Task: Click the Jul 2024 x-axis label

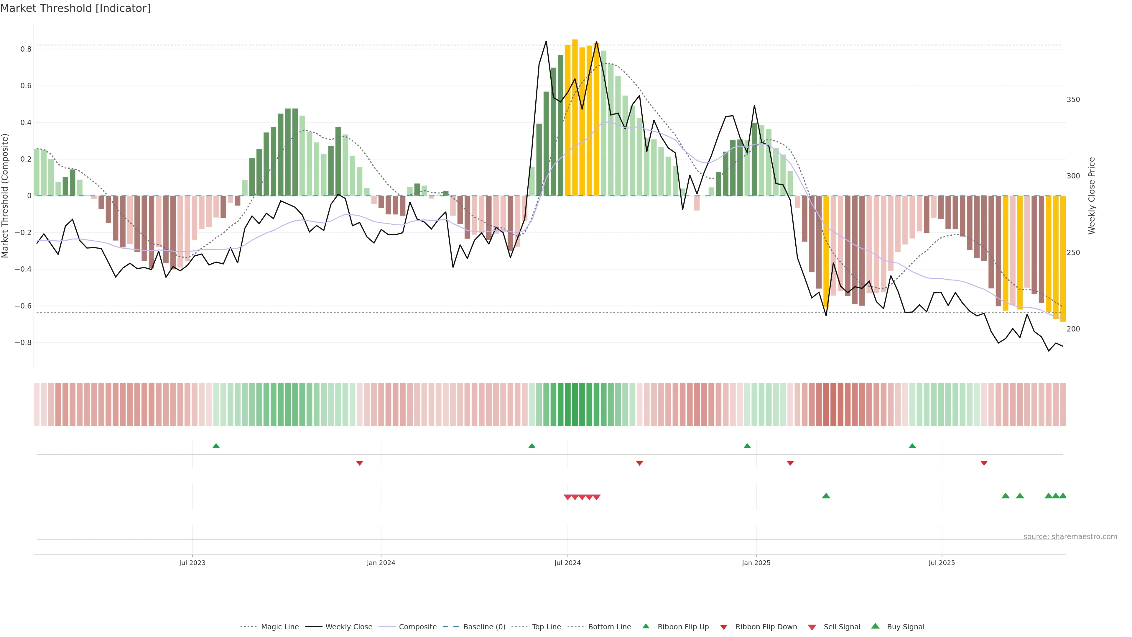Action: click(567, 563)
